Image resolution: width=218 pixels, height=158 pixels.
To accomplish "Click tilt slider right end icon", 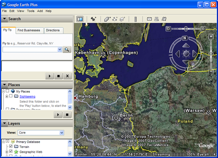I will coord(203,29).
